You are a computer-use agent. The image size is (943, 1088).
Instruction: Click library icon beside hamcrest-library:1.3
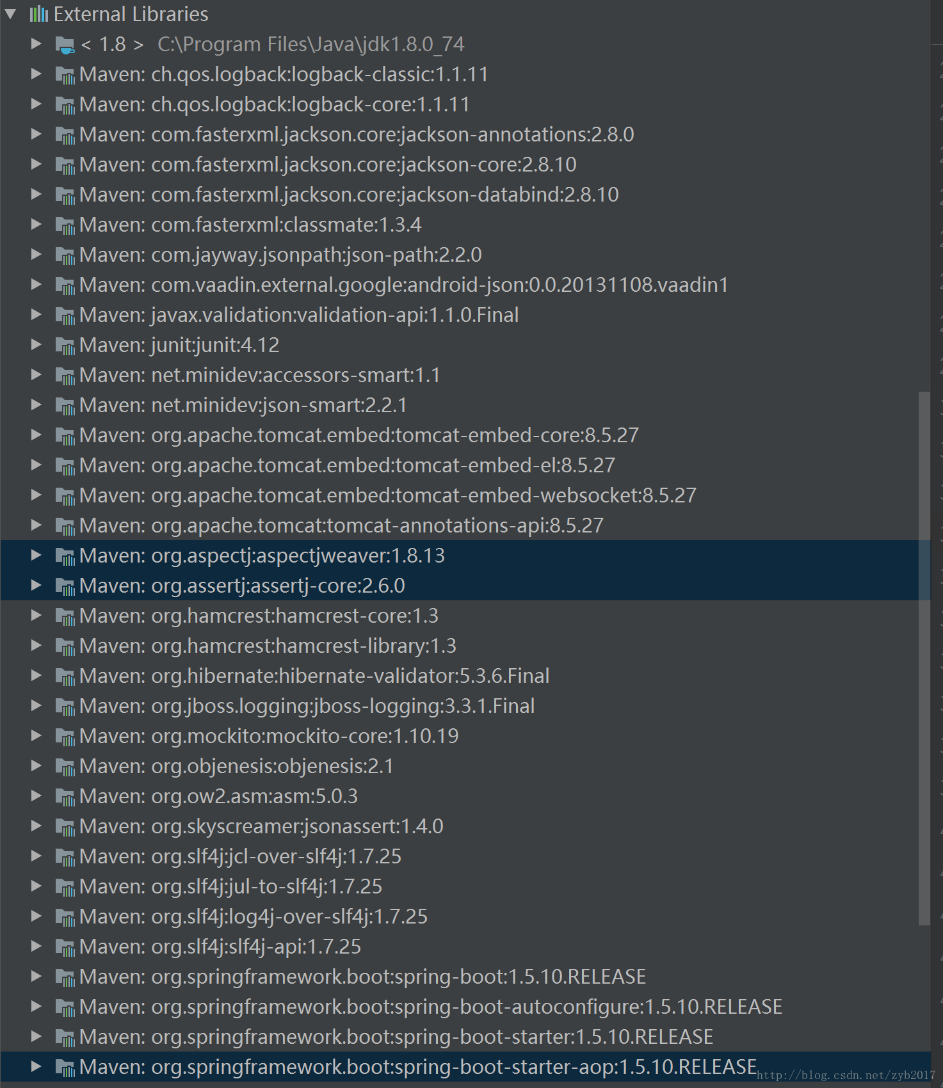click(65, 646)
